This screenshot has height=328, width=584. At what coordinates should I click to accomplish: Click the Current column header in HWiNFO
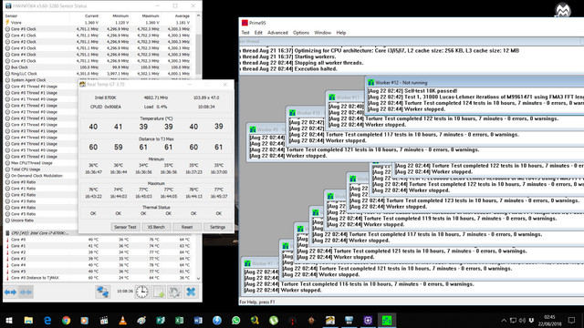point(91,16)
